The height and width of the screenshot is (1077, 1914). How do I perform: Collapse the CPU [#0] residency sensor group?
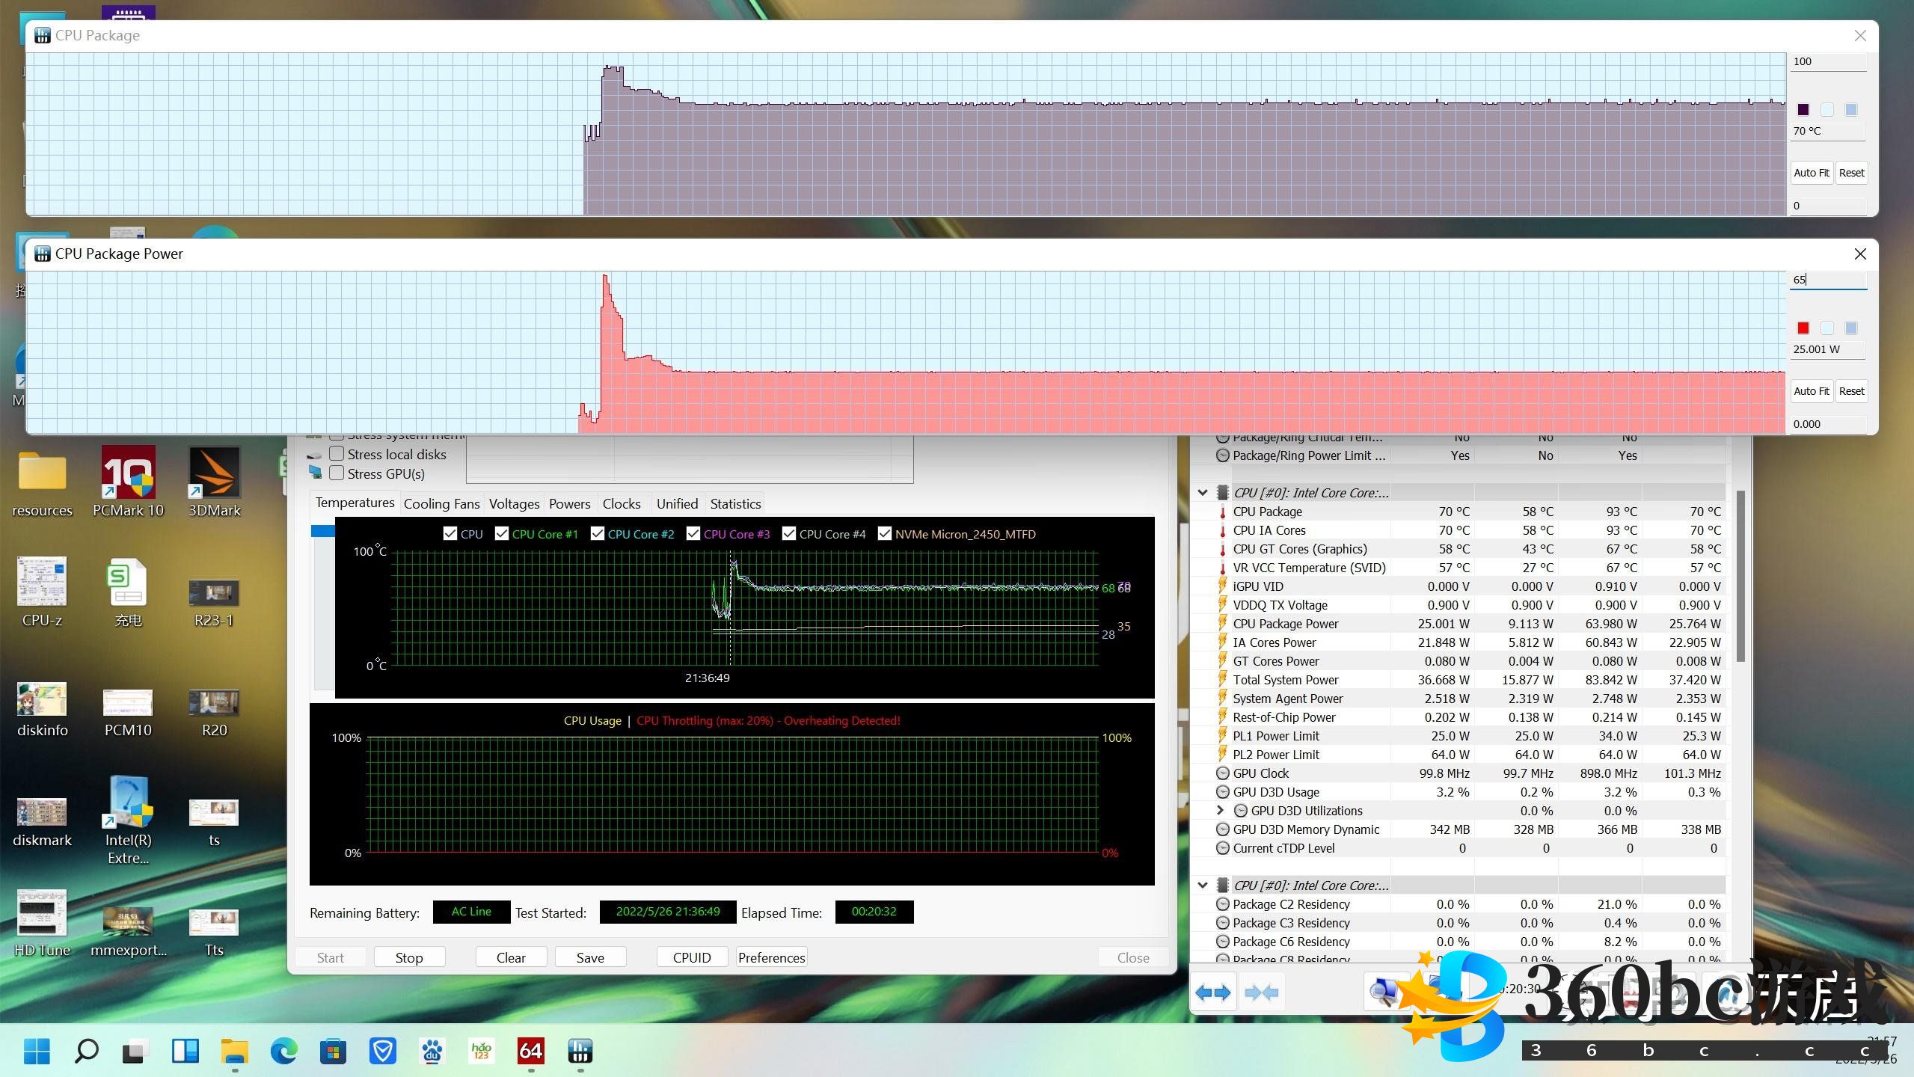[1203, 886]
